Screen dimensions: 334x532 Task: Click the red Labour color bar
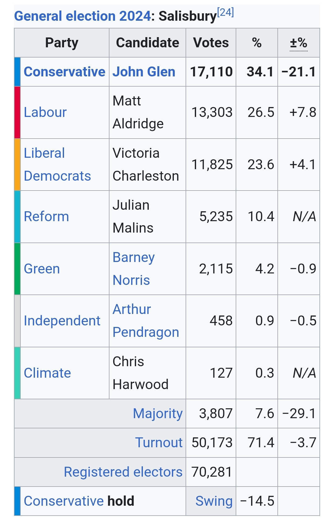(x=17, y=112)
